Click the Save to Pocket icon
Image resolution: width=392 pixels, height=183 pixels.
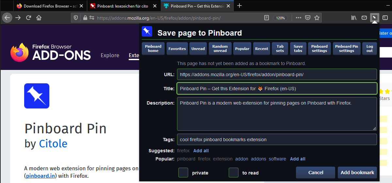point(307,18)
